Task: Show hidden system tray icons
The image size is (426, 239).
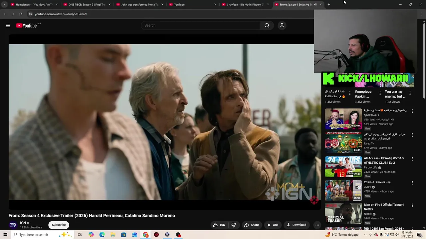Action: coord(365,235)
